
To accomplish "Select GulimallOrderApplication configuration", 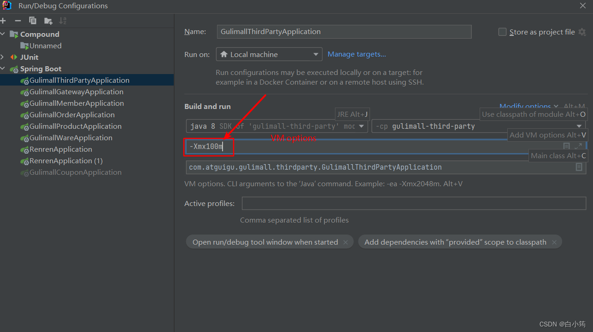I will tap(87, 114).
